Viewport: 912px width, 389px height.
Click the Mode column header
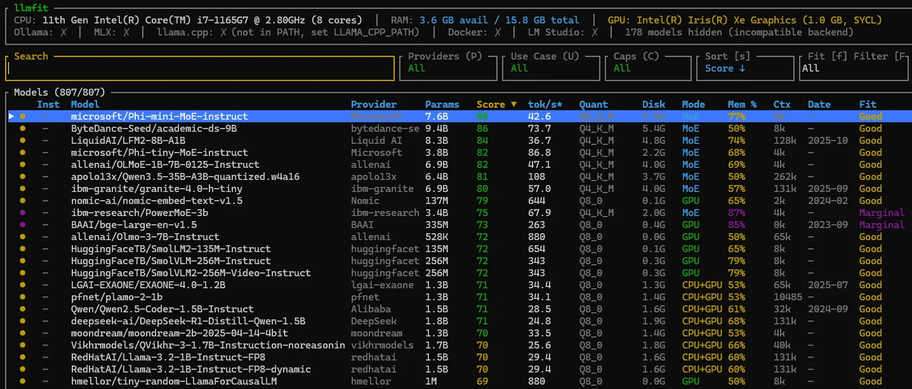[x=694, y=105]
